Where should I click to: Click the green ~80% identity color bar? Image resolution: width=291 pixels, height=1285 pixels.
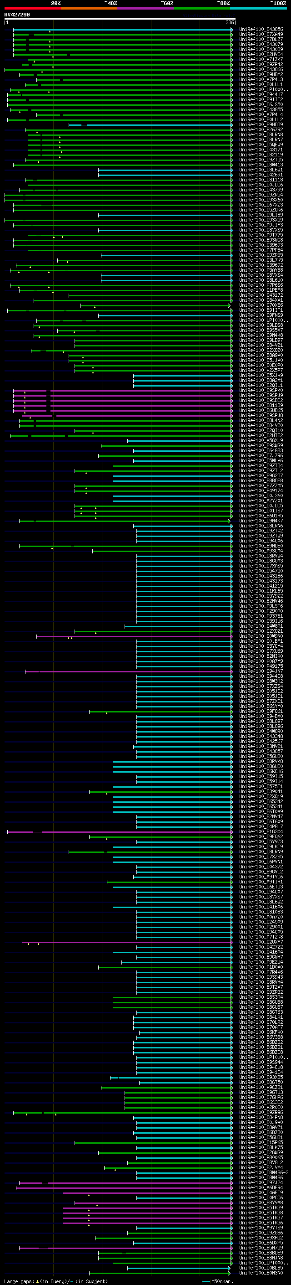tap(202, 8)
